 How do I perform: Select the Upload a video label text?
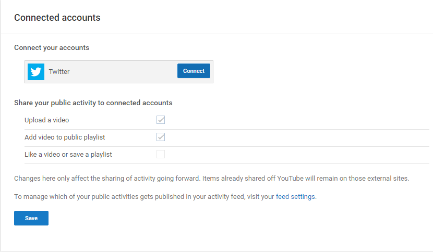coord(46,120)
